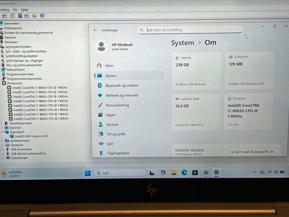Image resolution: width=289 pixels, height=217 pixels.
Task: Open Microsoft Store from the taskbar
Action: point(195,172)
